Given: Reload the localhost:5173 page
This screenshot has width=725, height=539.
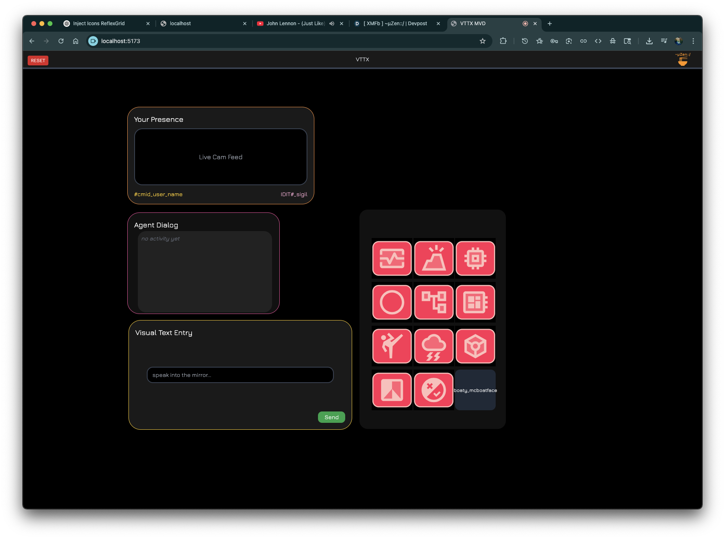Looking at the screenshot, I should [x=61, y=41].
